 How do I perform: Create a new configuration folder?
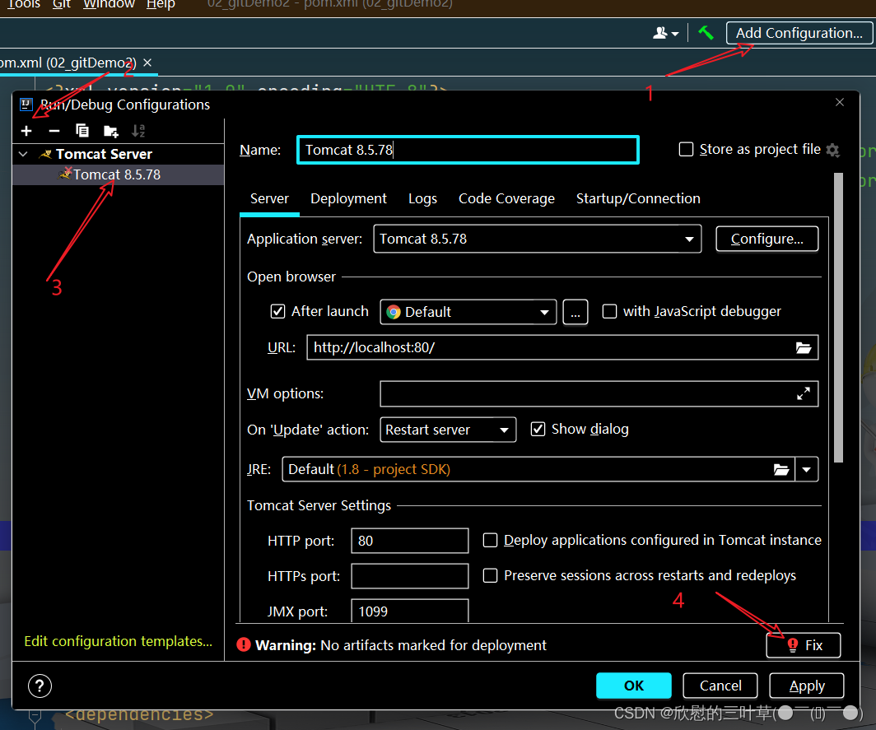pyautogui.click(x=110, y=131)
